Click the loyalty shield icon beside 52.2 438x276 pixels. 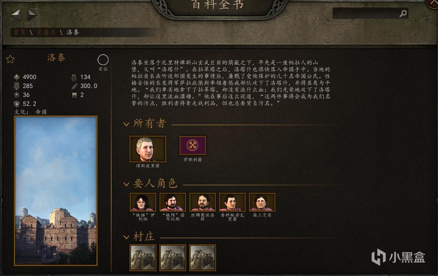pos(17,104)
